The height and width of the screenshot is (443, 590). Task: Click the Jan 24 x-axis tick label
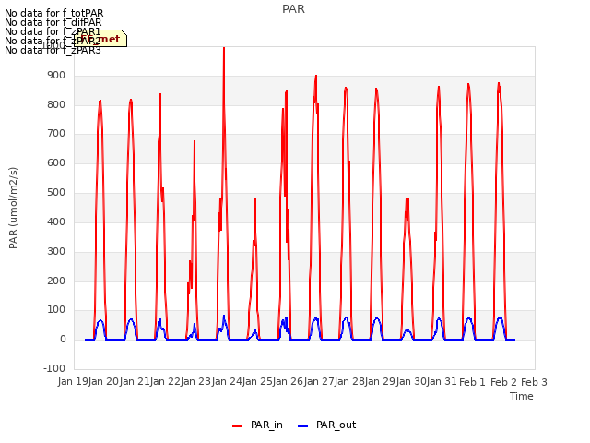(227, 382)
